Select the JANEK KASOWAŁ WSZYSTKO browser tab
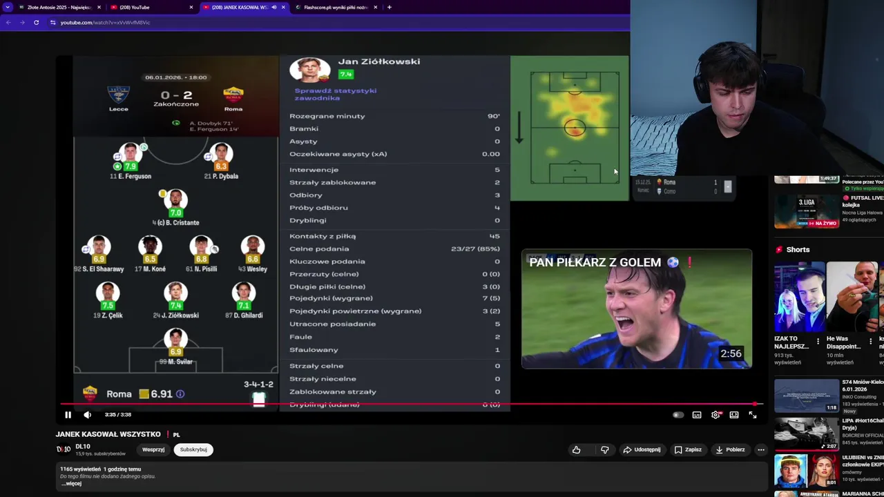Viewport: 884px width, 497px height. 238,7
